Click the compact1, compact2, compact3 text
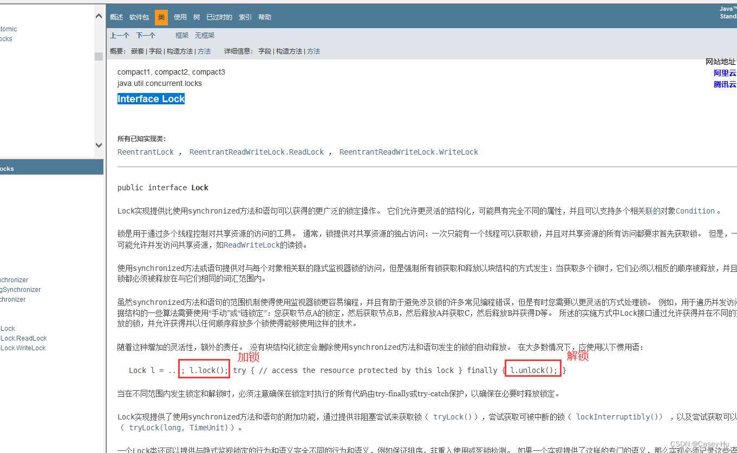737x453 pixels. (x=171, y=72)
